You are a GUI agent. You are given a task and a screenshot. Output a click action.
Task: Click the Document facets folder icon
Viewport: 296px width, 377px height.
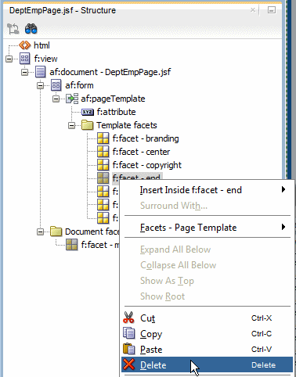tap(56, 232)
